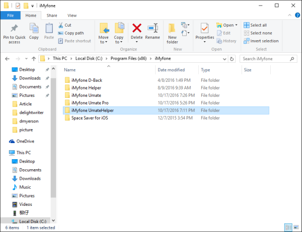Viewport: 302px width, 232px height.
Task: Click the Search iMyfone field
Action: (268, 59)
